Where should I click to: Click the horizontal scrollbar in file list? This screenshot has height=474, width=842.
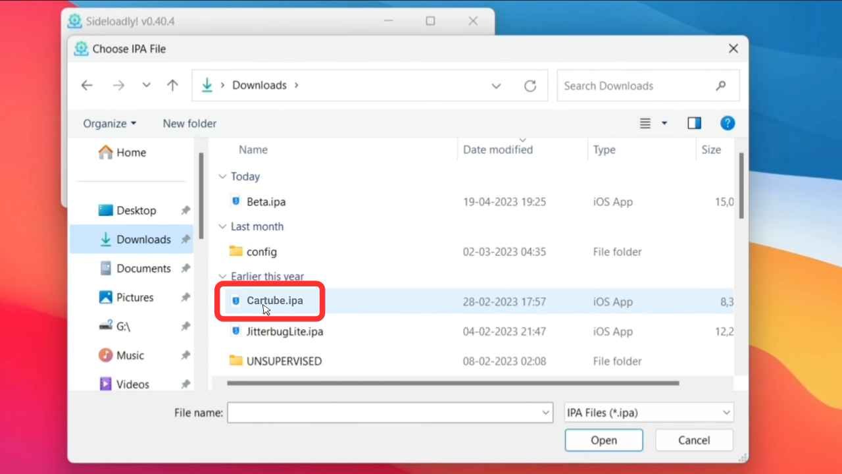pyautogui.click(x=453, y=383)
